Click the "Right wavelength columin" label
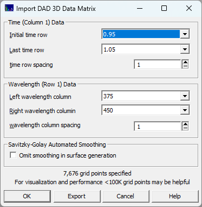 42,111
